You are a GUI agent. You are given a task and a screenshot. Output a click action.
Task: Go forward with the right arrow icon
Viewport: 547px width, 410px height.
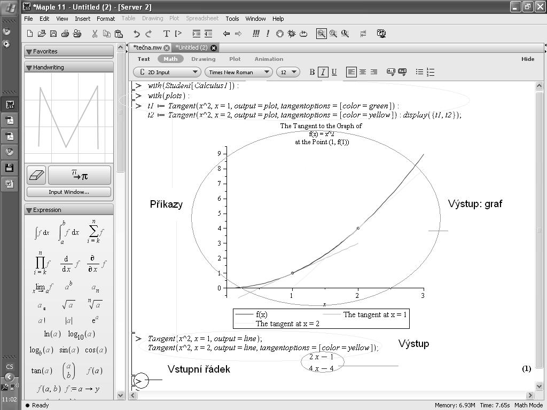(x=238, y=34)
